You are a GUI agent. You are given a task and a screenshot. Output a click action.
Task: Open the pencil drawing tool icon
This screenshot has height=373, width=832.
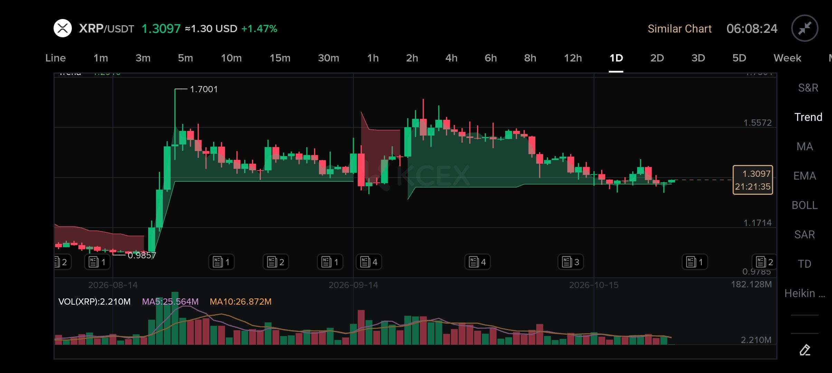pyautogui.click(x=805, y=350)
